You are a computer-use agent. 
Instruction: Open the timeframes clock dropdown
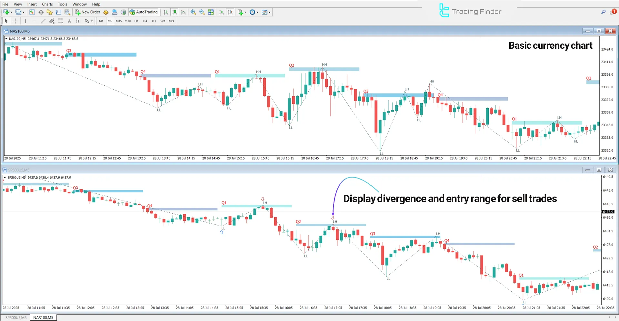click(x=254, y=12)
